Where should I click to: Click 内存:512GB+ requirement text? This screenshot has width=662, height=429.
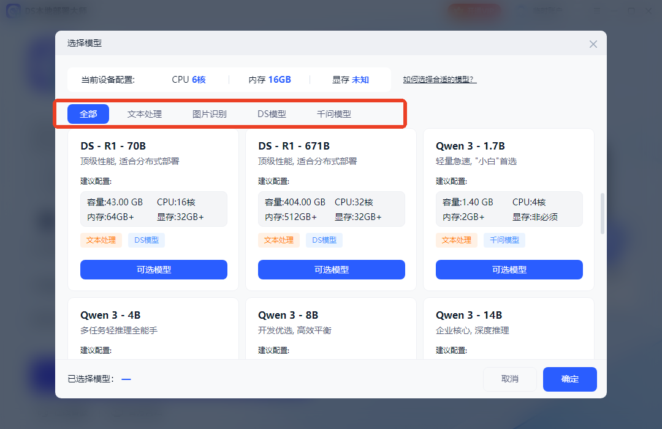[291, 217]
